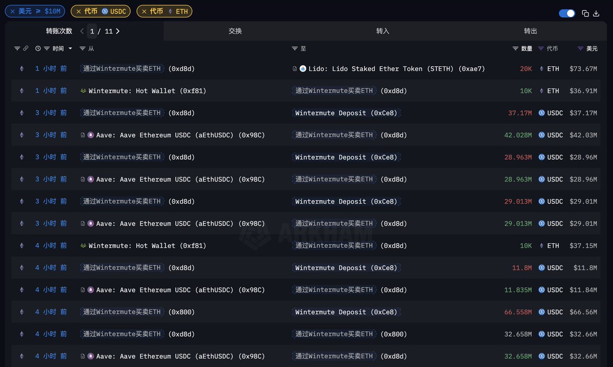
Task: Open the Lido Staked Ether Token (STETH) link
Action: [x=396, y=69]
